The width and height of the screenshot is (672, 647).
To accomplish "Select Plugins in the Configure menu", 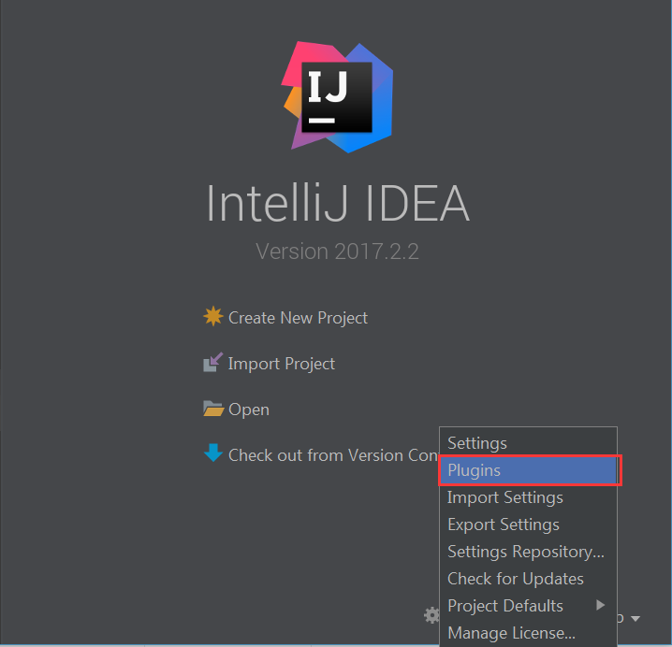I will (x=528, y=470).
